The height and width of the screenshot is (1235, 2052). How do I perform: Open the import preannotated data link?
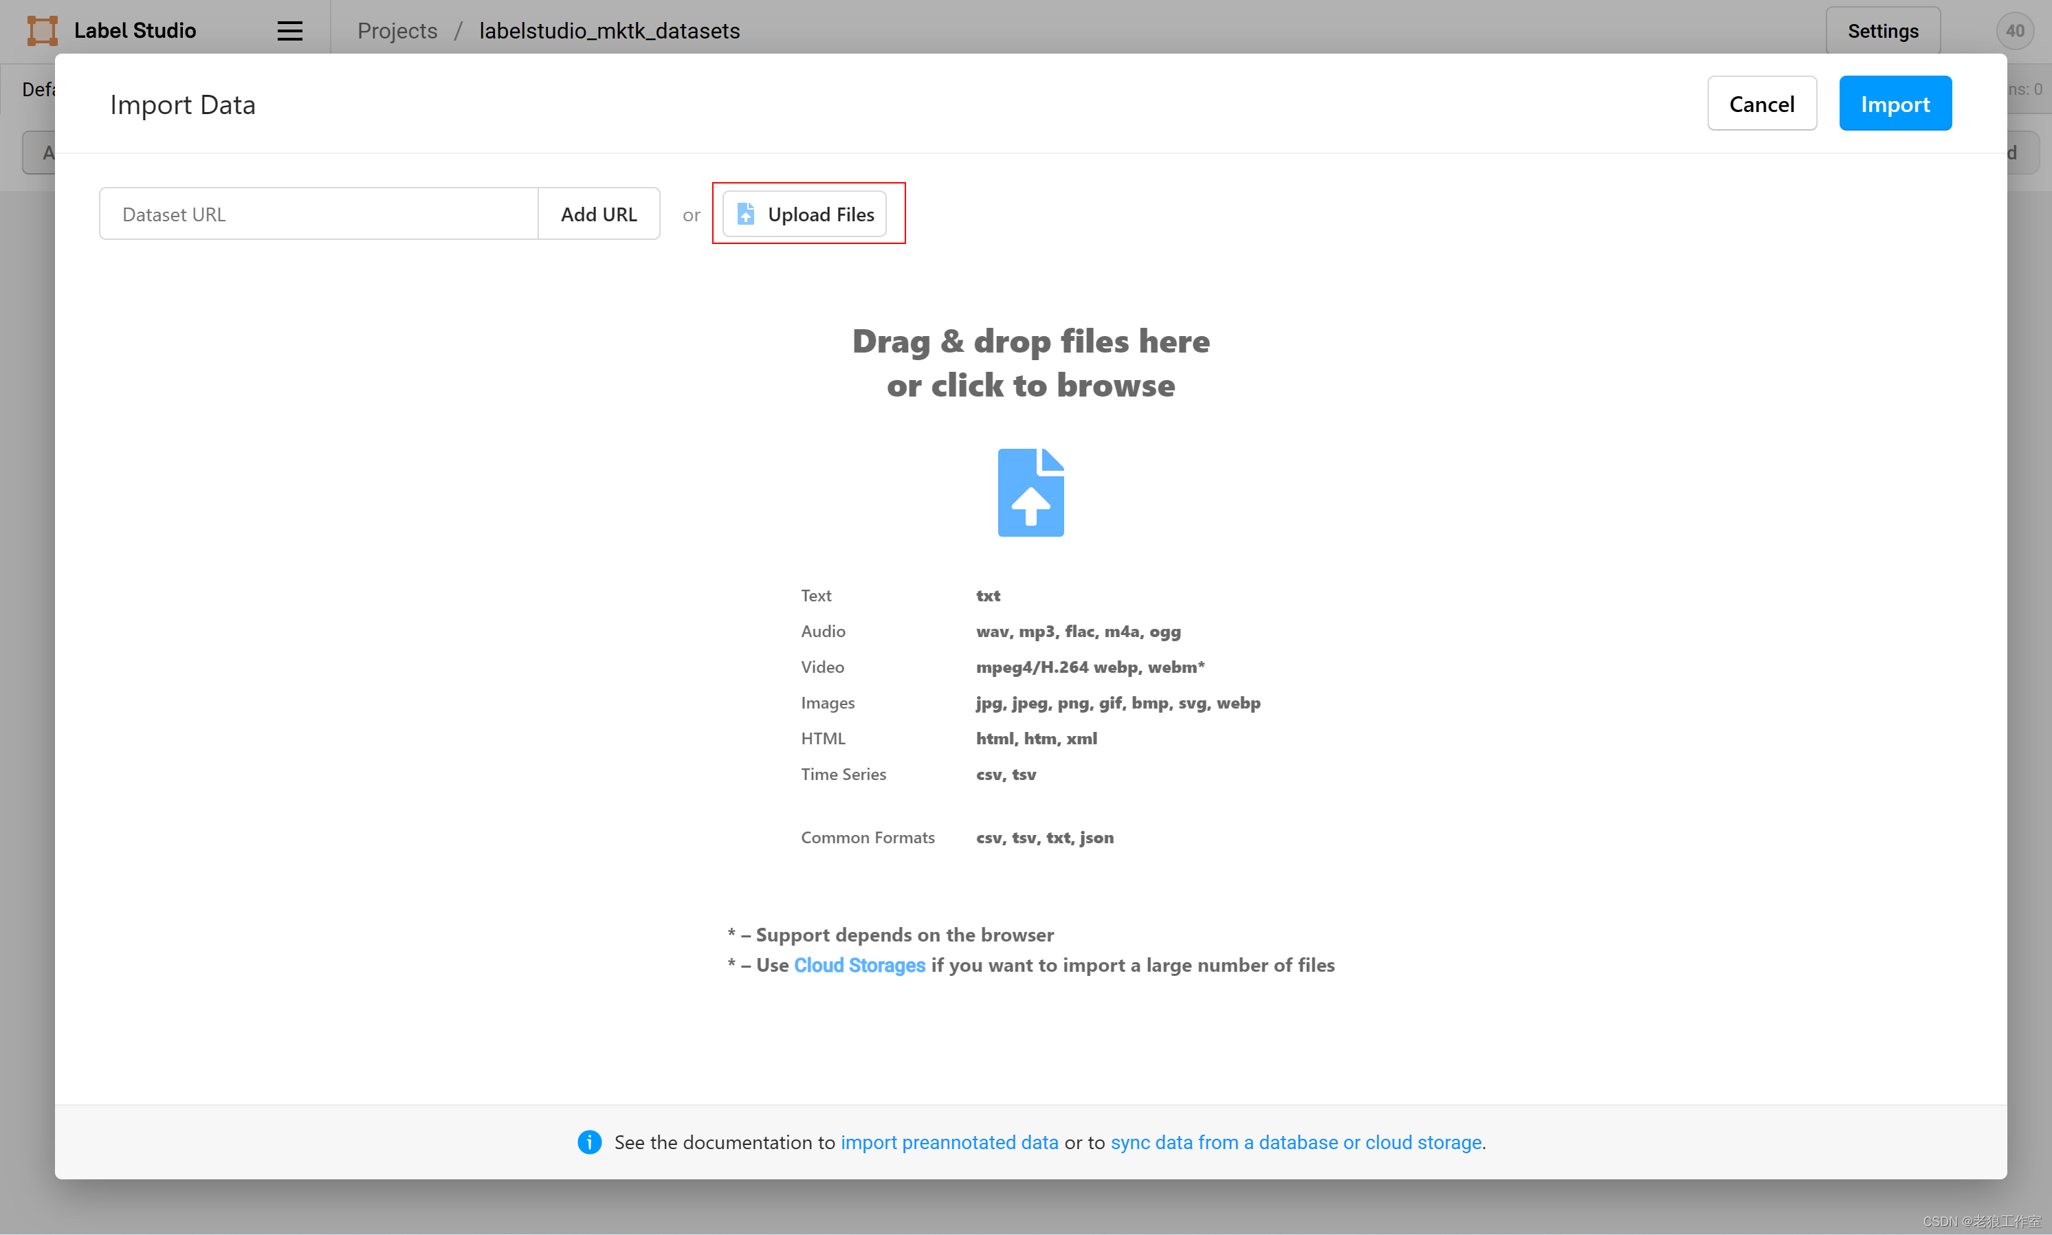[x=949, y=1142]
